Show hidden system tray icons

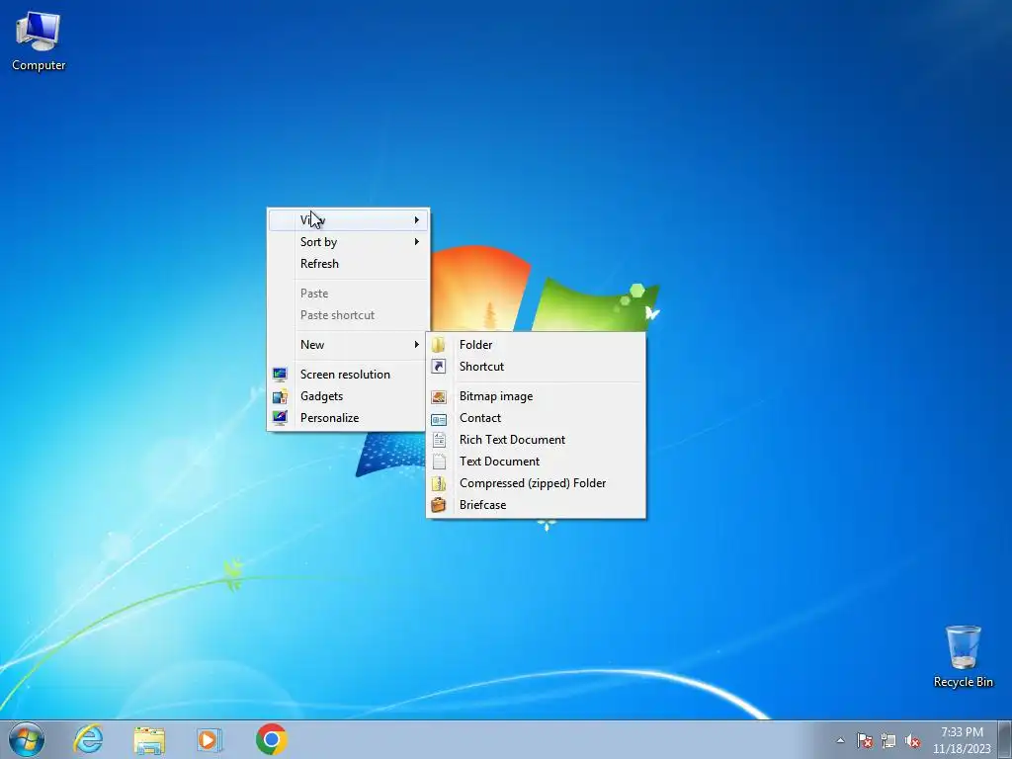point(840,740)
